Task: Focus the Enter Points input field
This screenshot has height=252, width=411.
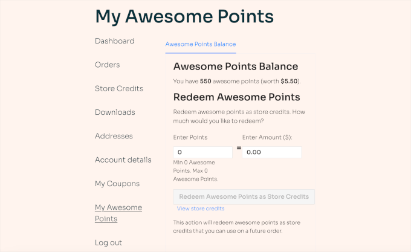Action: 202,152
